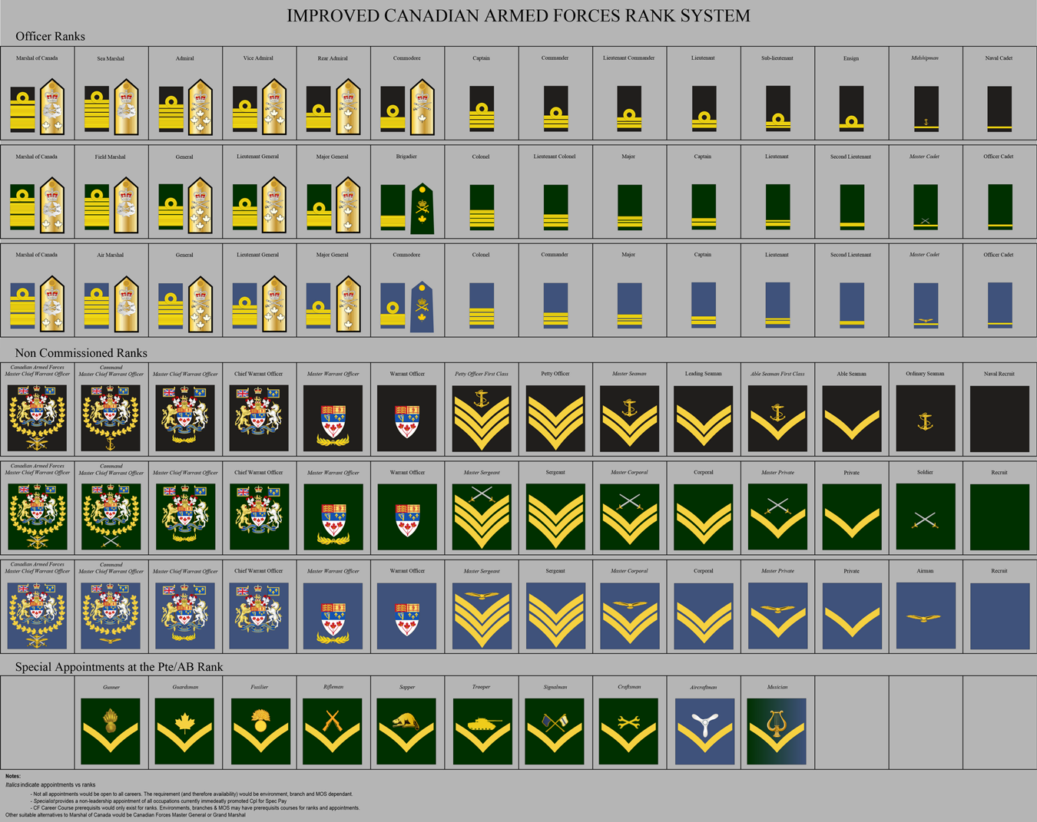Click the Gunner flaming grenade badge
The image size is (1037, 822).
tap(111, 731)
